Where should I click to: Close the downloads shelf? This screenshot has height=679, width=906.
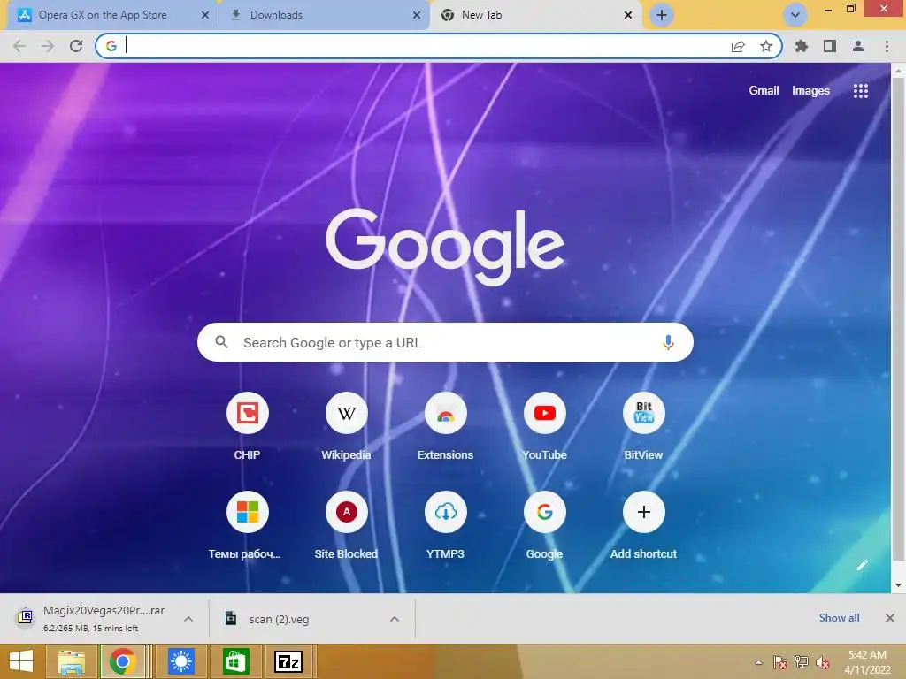(890, 618)
